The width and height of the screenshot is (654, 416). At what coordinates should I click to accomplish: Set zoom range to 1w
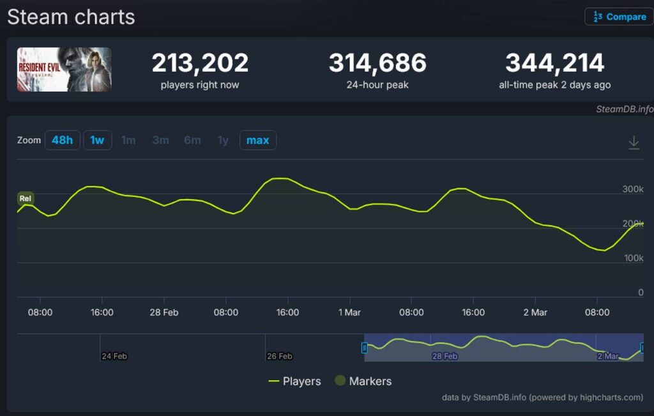click(97, 140)
